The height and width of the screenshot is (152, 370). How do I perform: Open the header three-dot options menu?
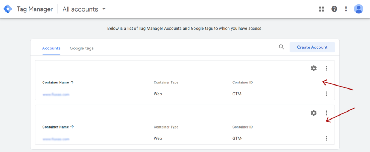tap(346, 9)
